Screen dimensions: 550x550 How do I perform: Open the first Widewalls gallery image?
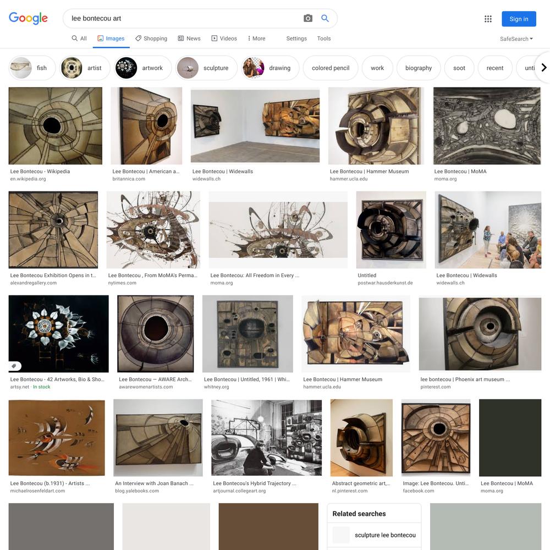(255, 126)
